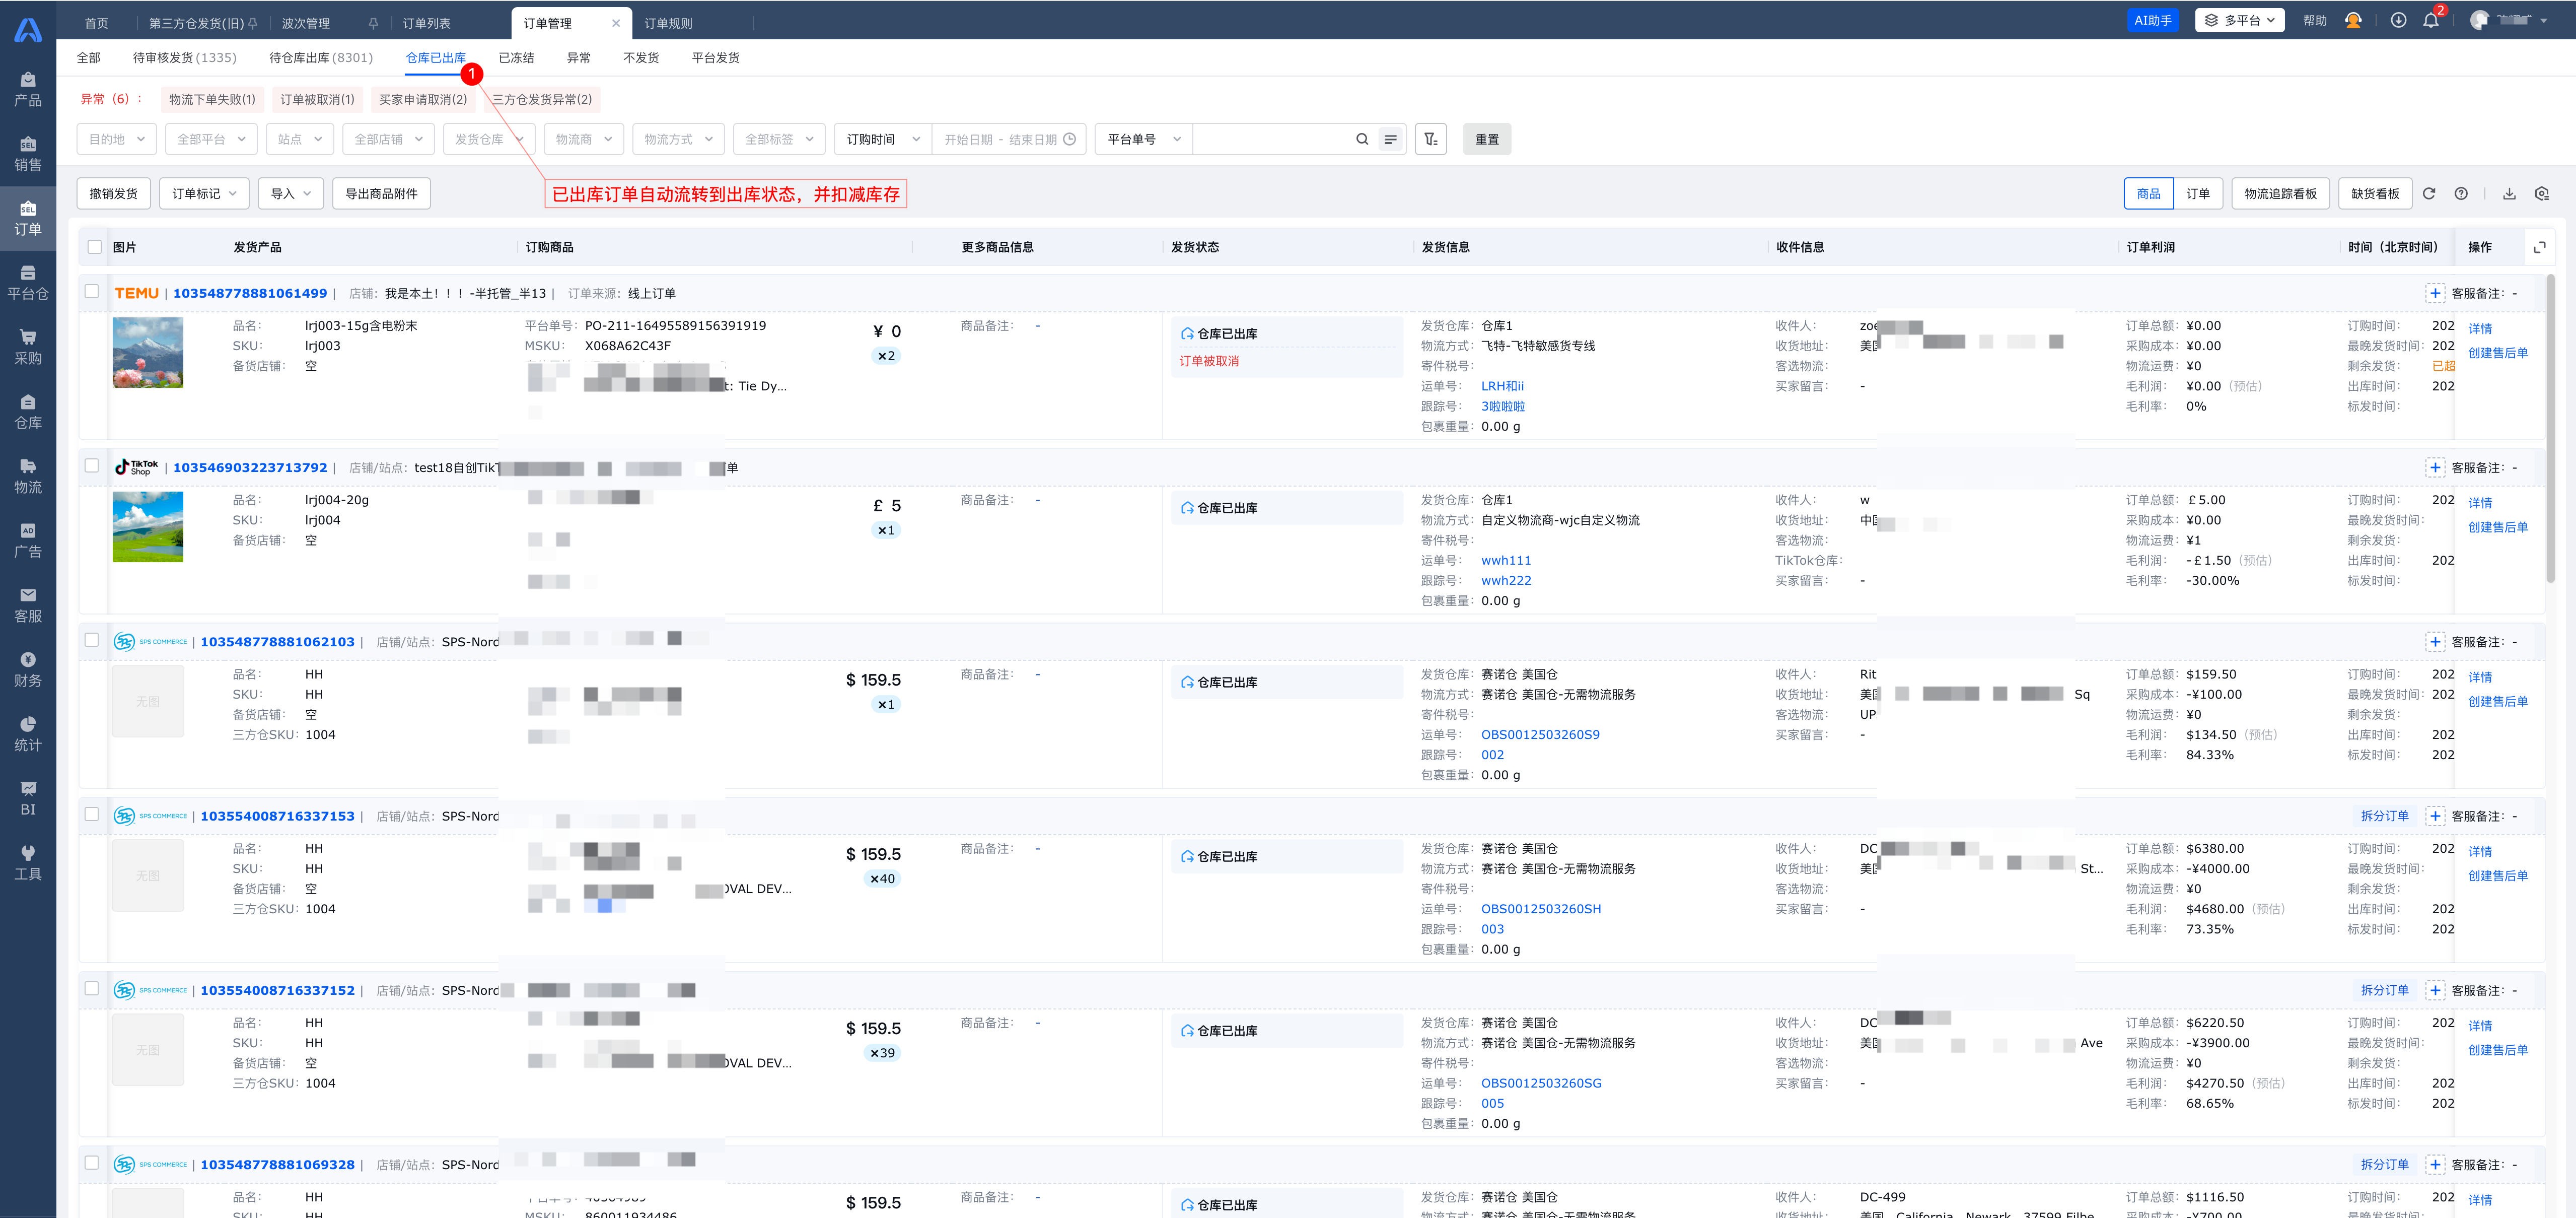
Task: Open the 物流商 dropdown
Action: click(584, 139)
